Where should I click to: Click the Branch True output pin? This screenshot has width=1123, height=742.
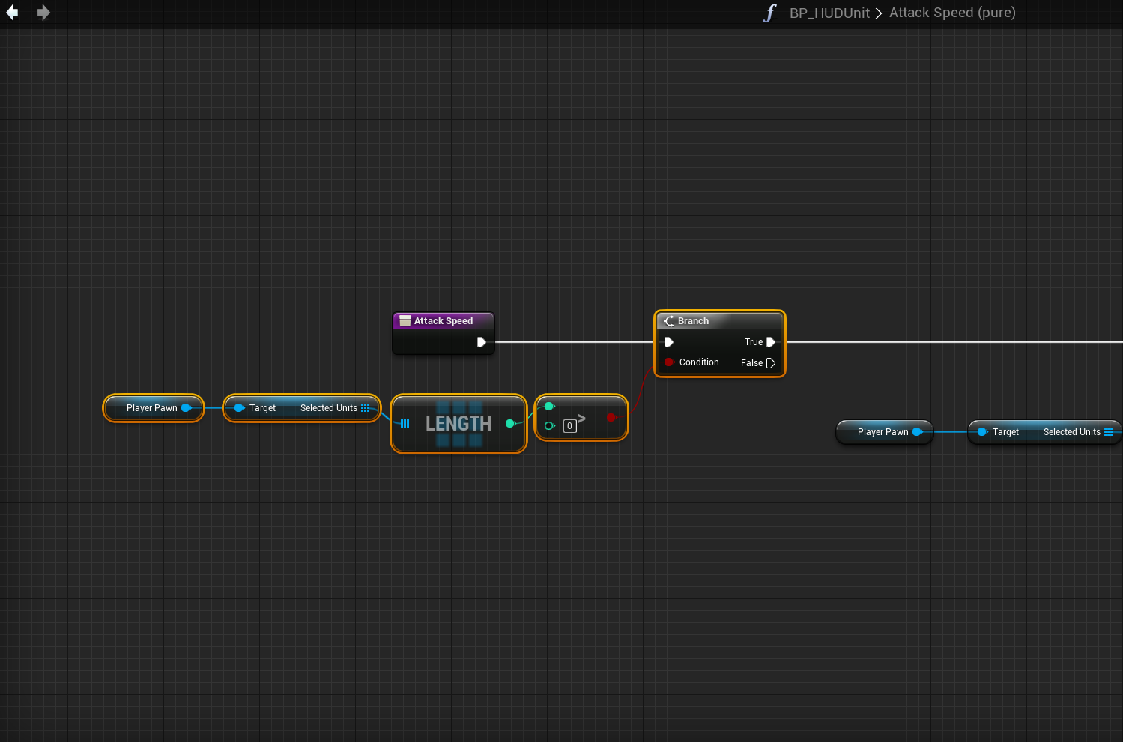[770, 342]
